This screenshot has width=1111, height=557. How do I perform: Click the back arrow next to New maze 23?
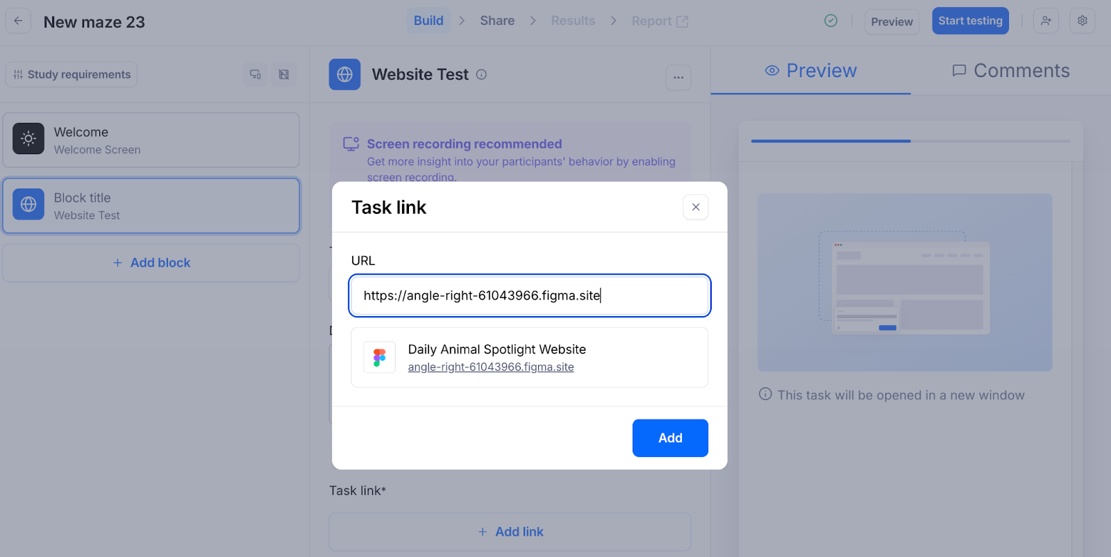18,21
